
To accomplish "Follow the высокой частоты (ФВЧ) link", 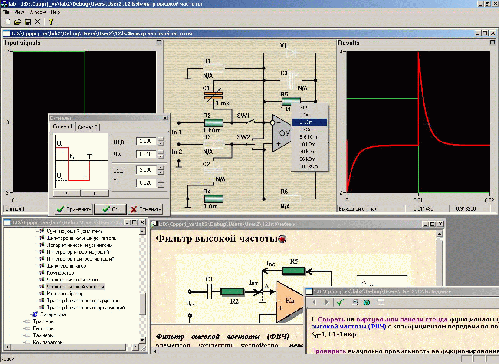I will [348, 326].
